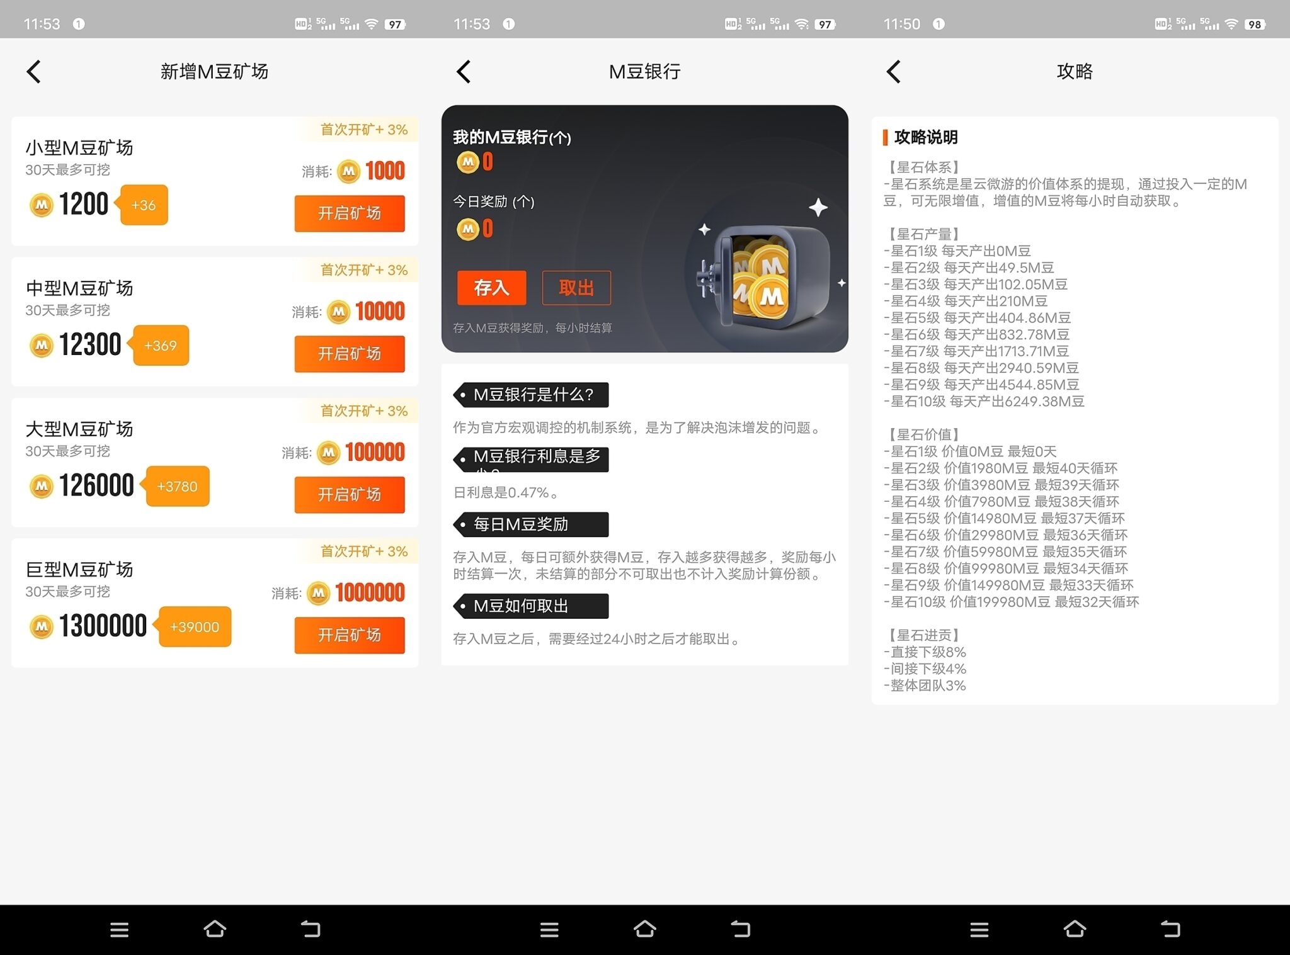Start 大型M豆矿场 via 开启矿场 button

[x=350, y=495]
